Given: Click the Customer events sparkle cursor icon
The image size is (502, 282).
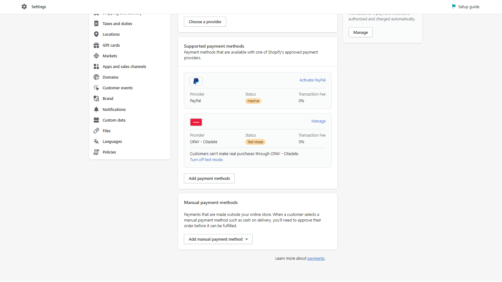Looking at the screenshot, I should point(96,88).
